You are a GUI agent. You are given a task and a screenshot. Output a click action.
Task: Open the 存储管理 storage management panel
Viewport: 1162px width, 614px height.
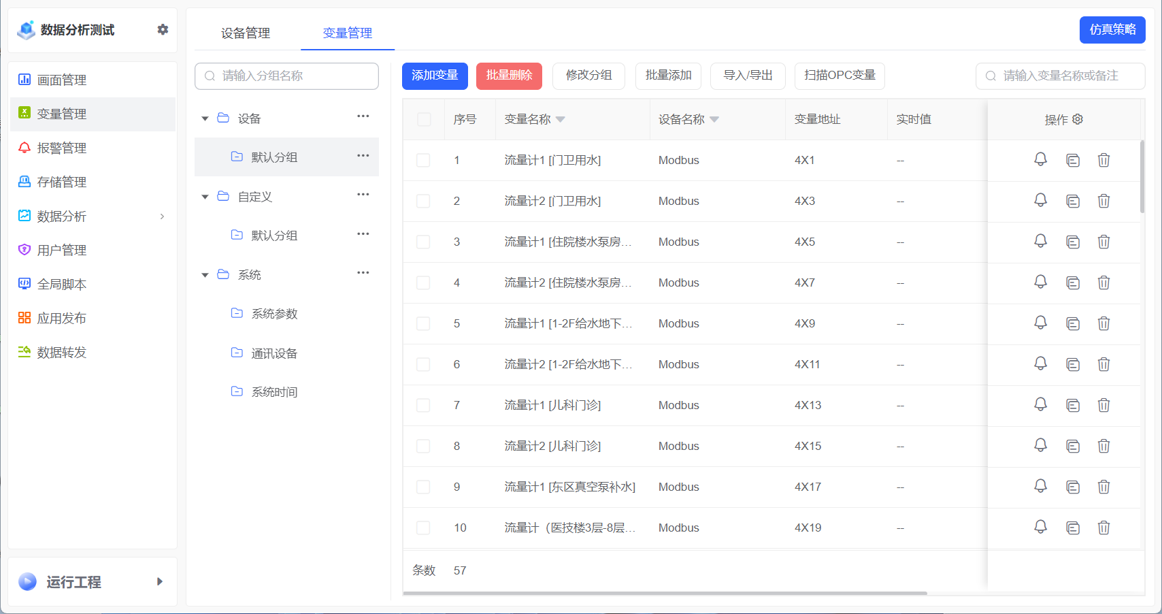[x=62, y=182]
